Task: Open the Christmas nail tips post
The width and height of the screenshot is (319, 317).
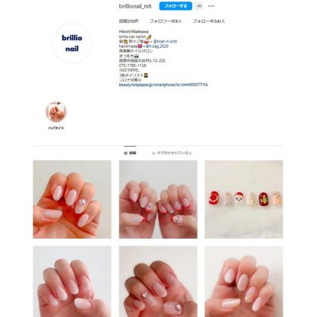Action: point(244,199)
